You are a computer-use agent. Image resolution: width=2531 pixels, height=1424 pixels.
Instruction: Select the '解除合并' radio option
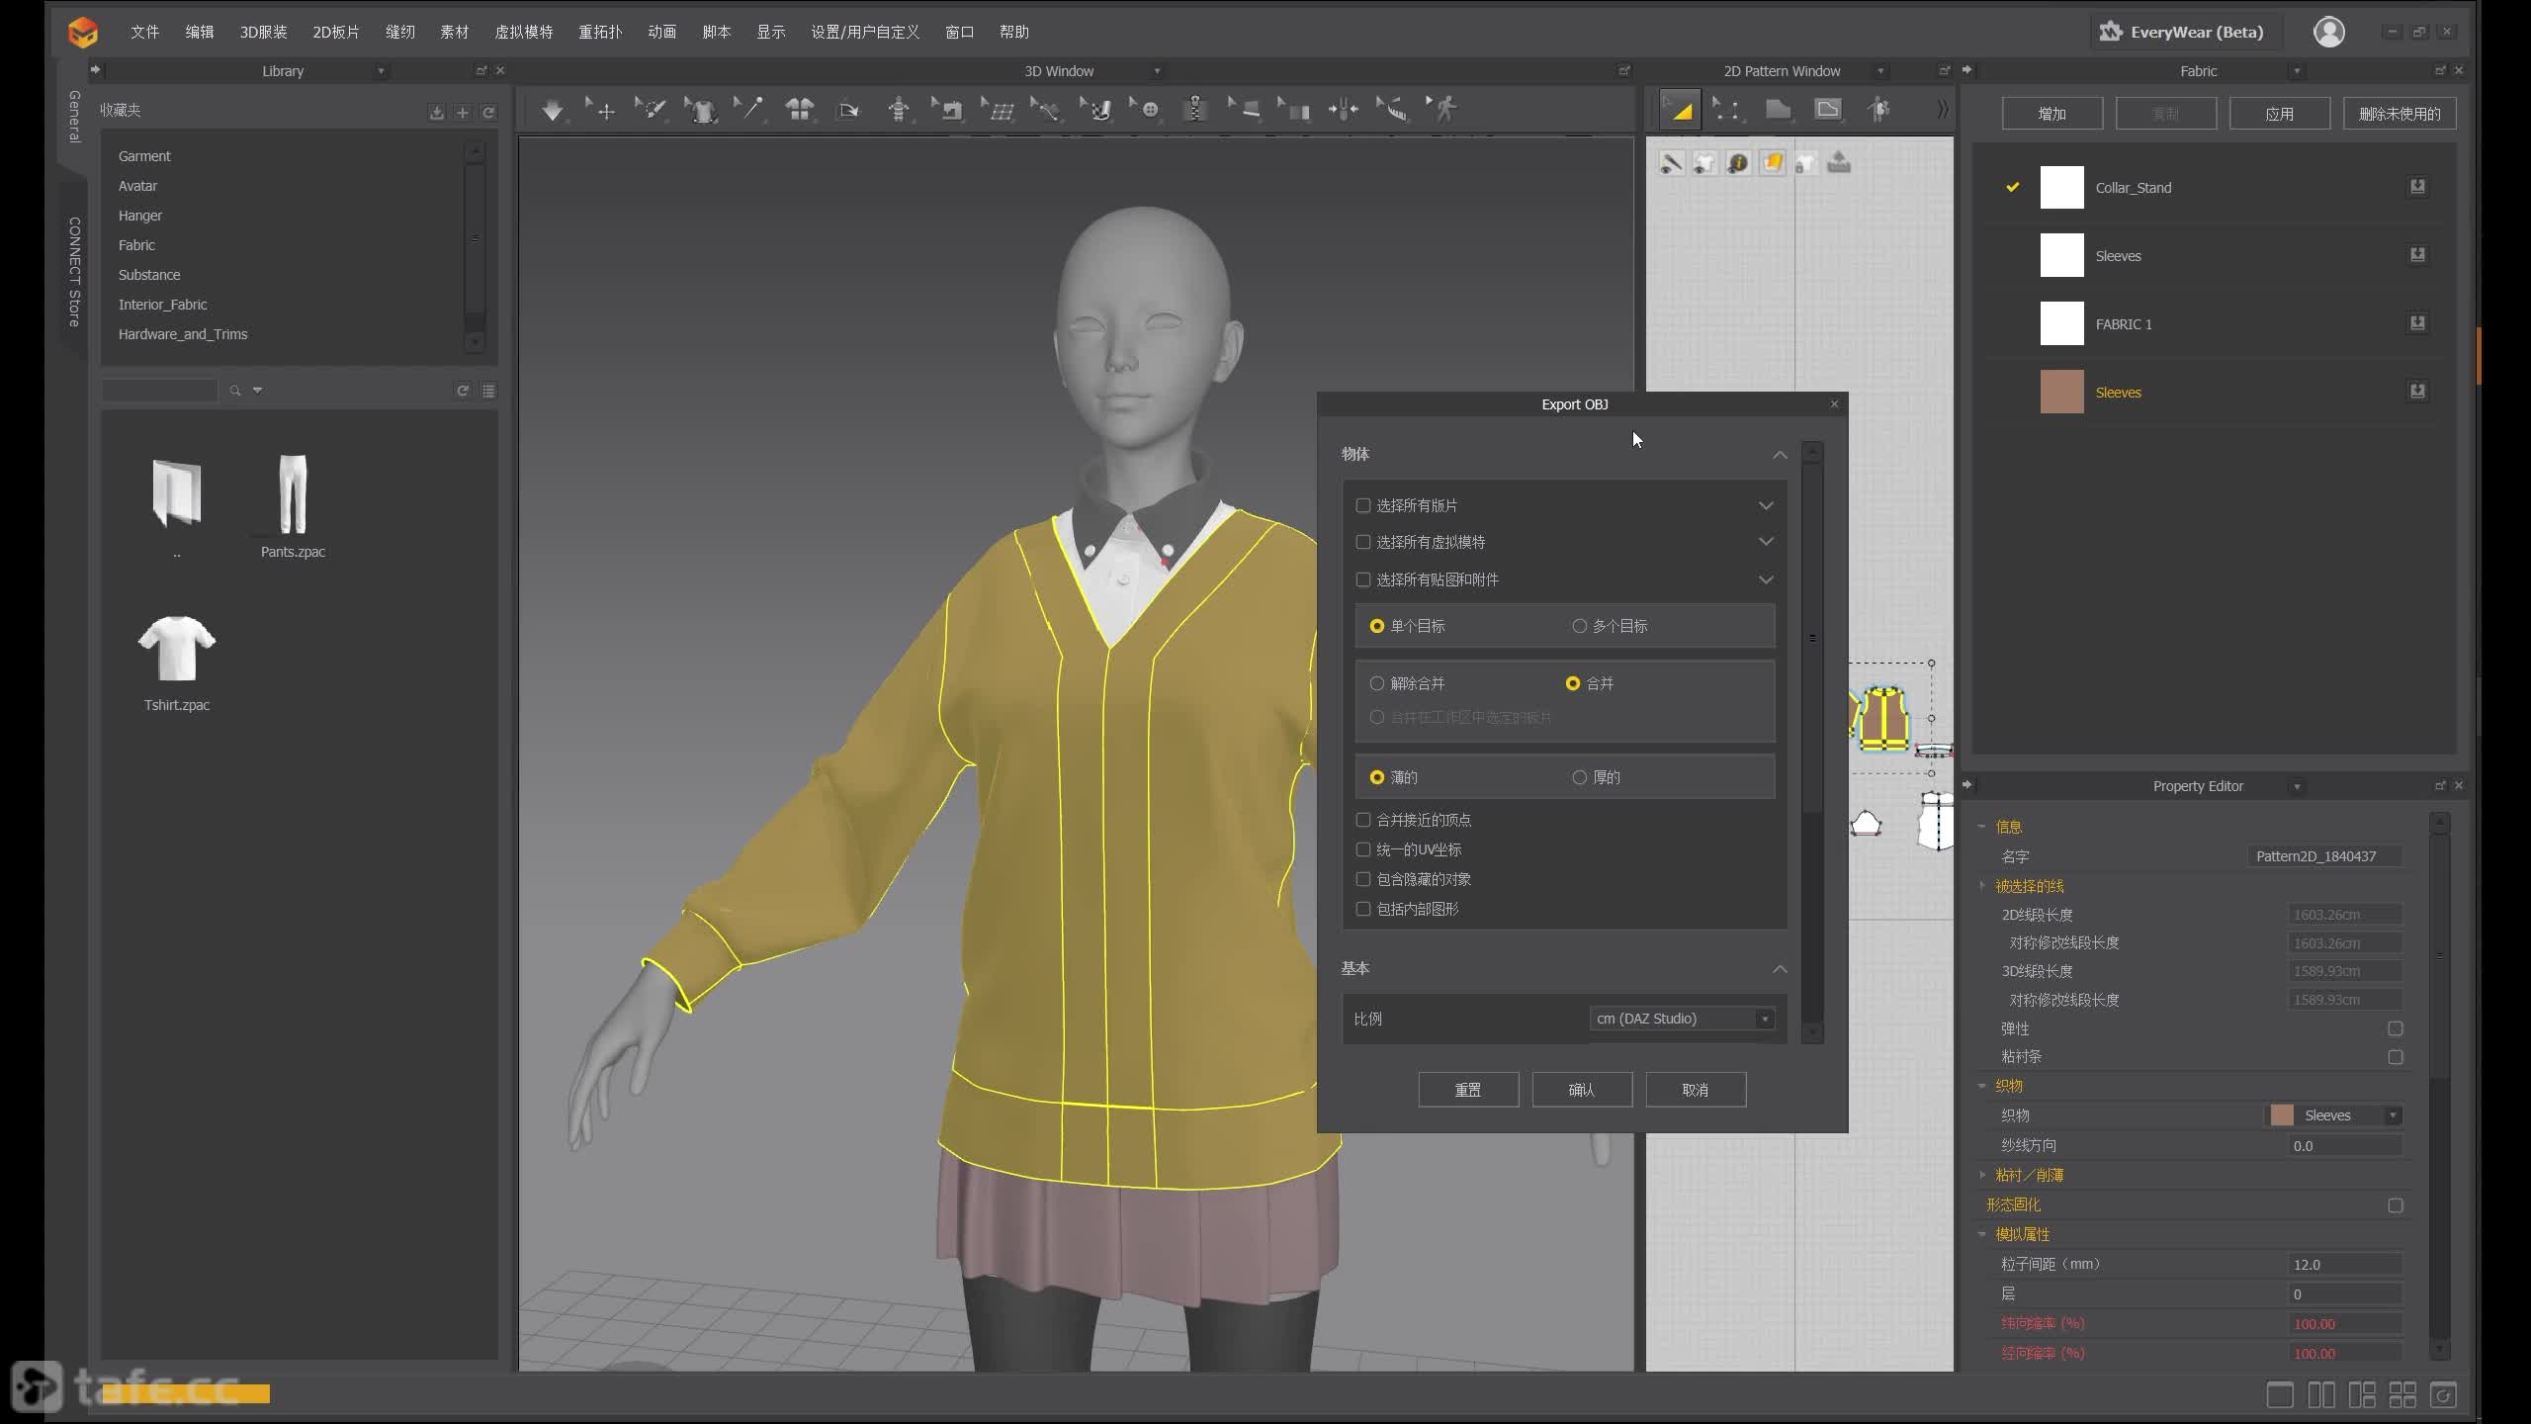tap(1377, 683)
